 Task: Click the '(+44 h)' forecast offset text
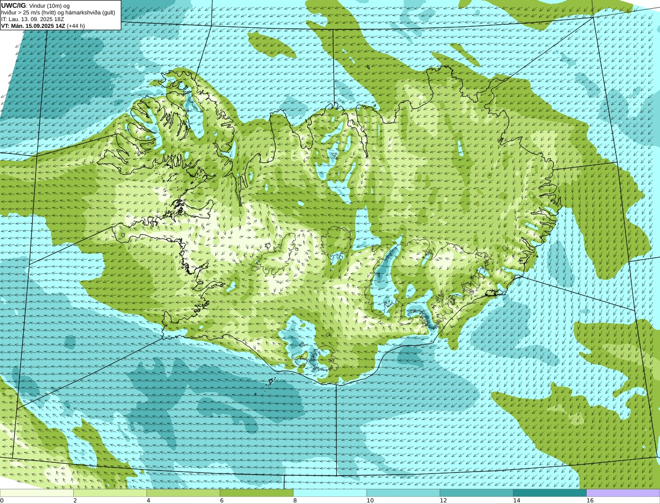coord(76,26)
